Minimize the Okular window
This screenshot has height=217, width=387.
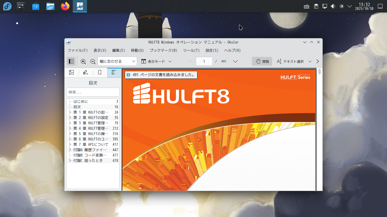point(305,42)
